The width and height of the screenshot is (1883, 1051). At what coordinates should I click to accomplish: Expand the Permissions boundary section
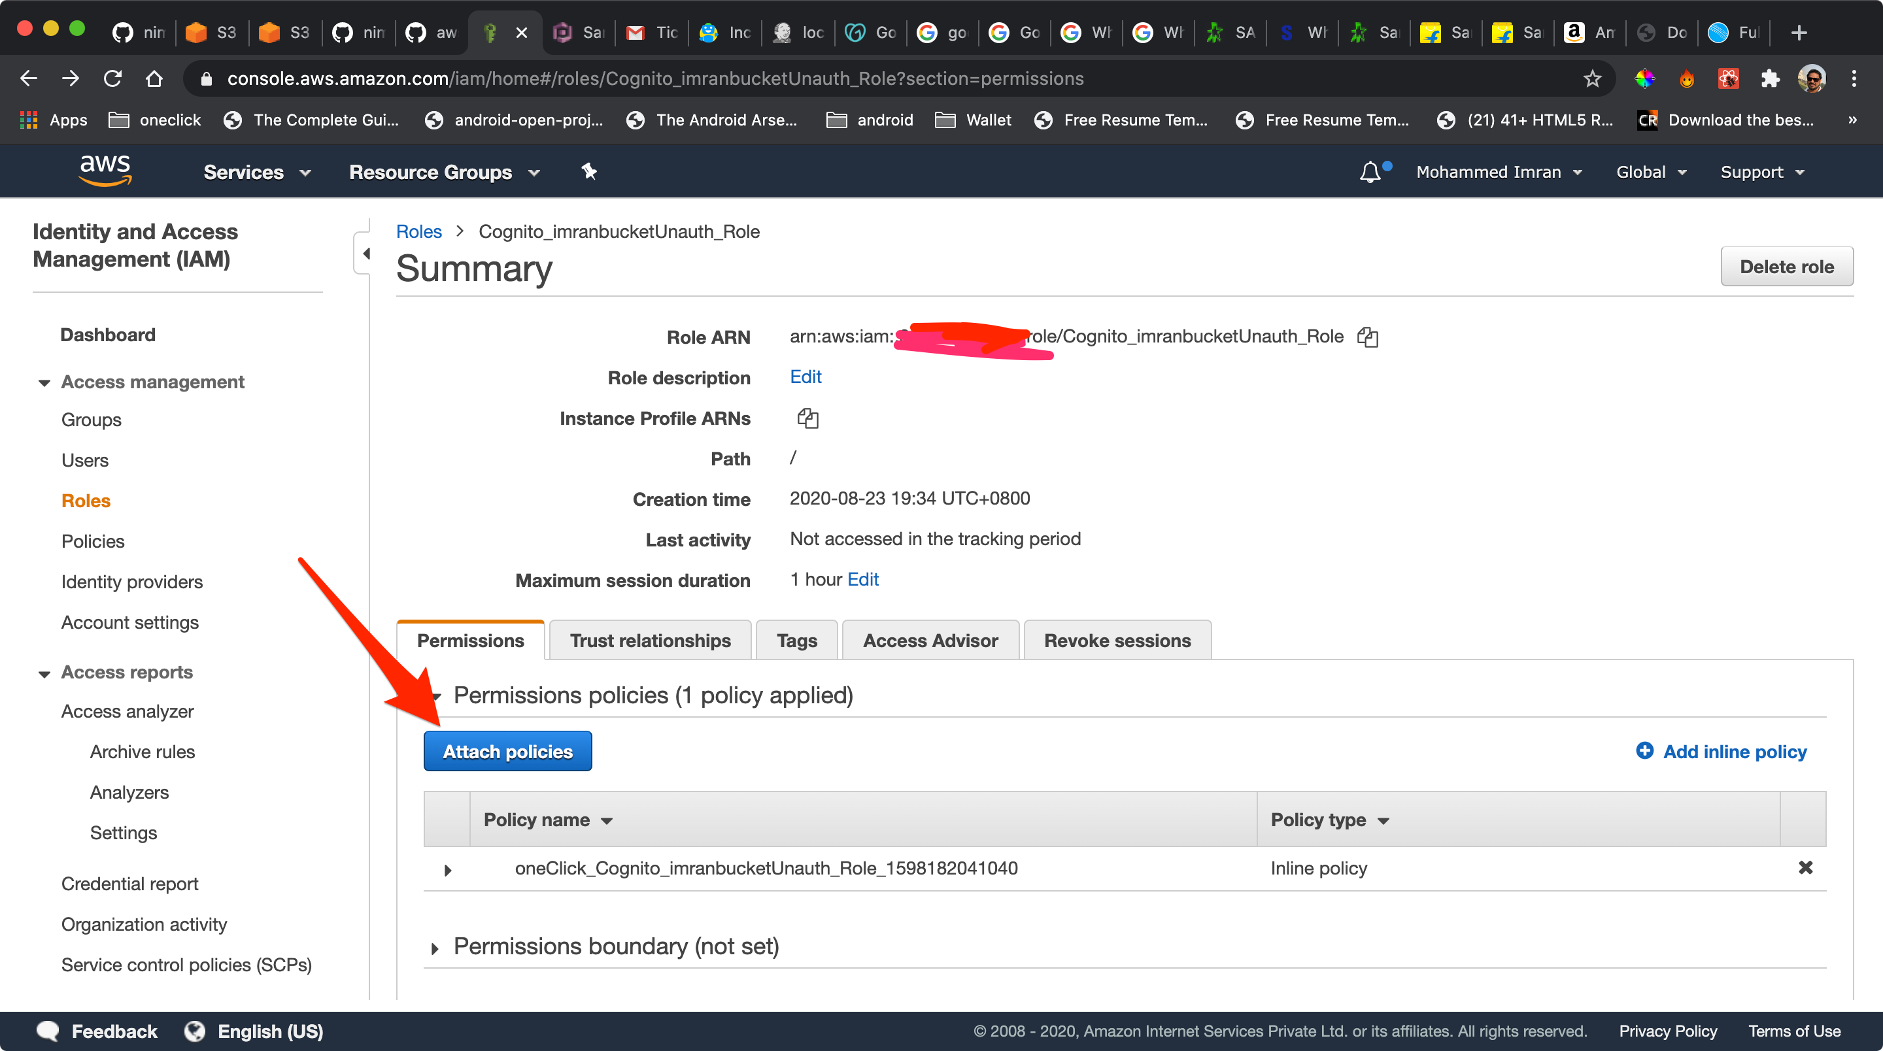tap(435, 948)
